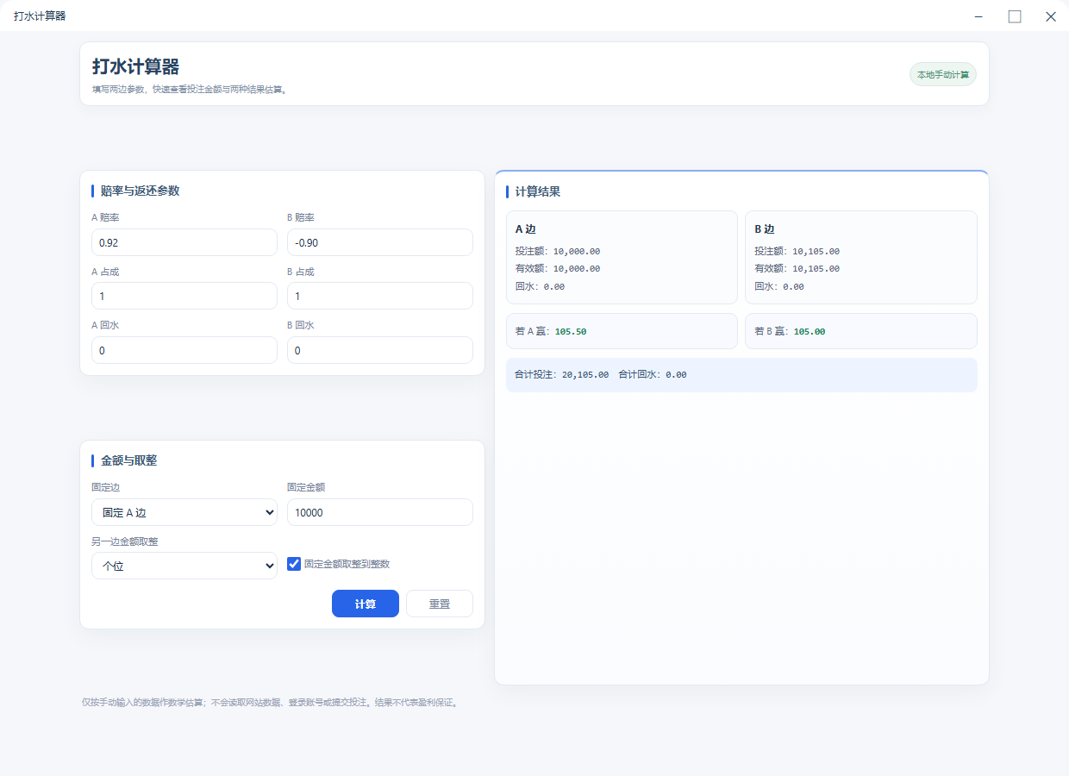The image size is (1069, 776).
Task: Click the 赔率与返还参数 section heading
Action: 140,191
